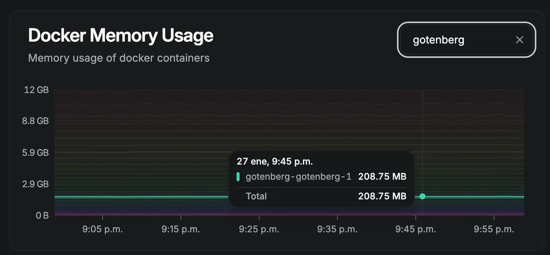Click the Docker Memory Usage title
The image size is (550, 255).
click(x=121, y=36)
